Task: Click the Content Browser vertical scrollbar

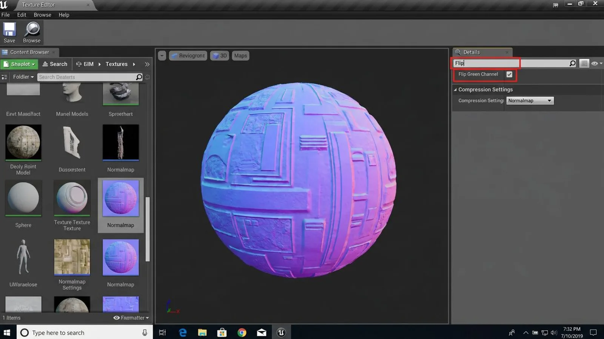Action: coord(148,229)
